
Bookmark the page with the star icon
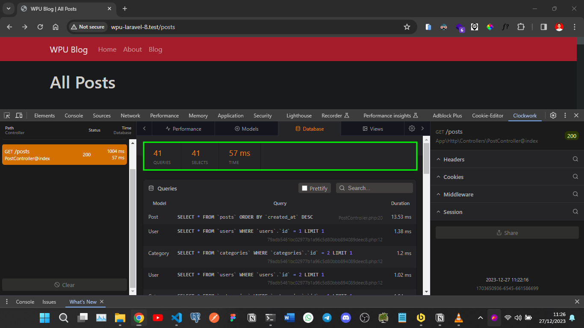coord(407,26)
